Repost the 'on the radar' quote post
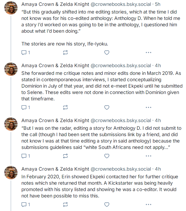186x211 pixels. click(x=65, y=156)
